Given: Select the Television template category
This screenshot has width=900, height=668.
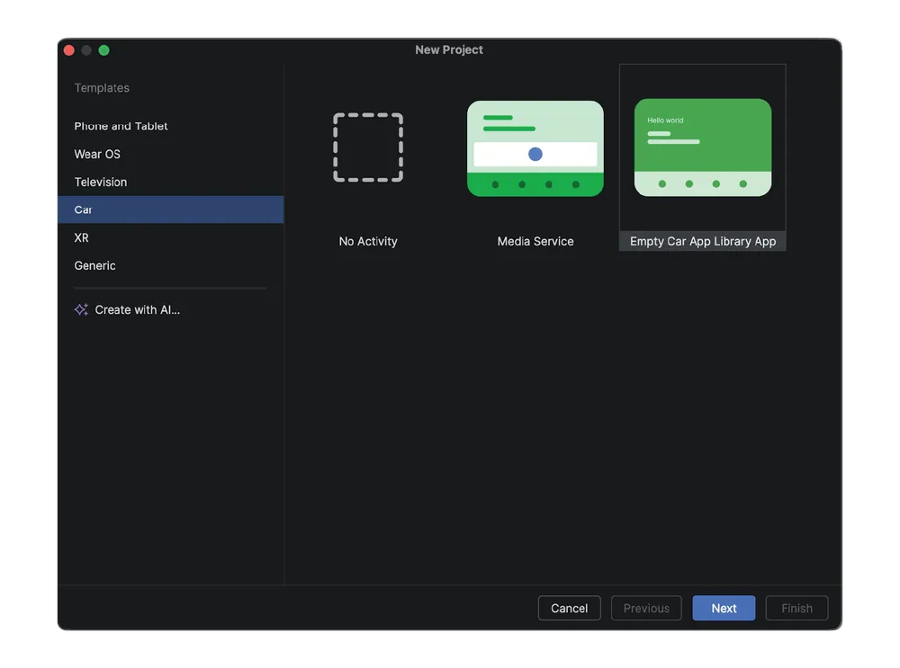Looking at the screenshot, I should pos(101,182).
